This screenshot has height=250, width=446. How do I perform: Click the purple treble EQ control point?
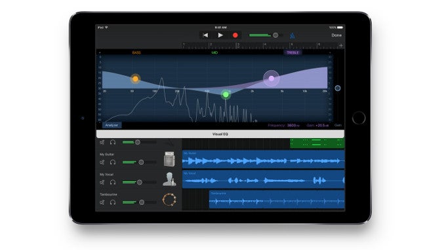pyautogui.click(x=272, y=79)
